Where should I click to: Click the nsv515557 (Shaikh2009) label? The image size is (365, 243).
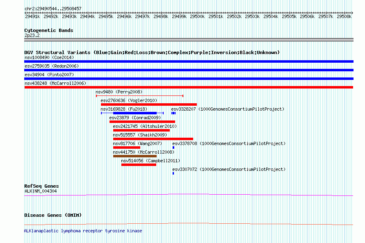point(140,135)
